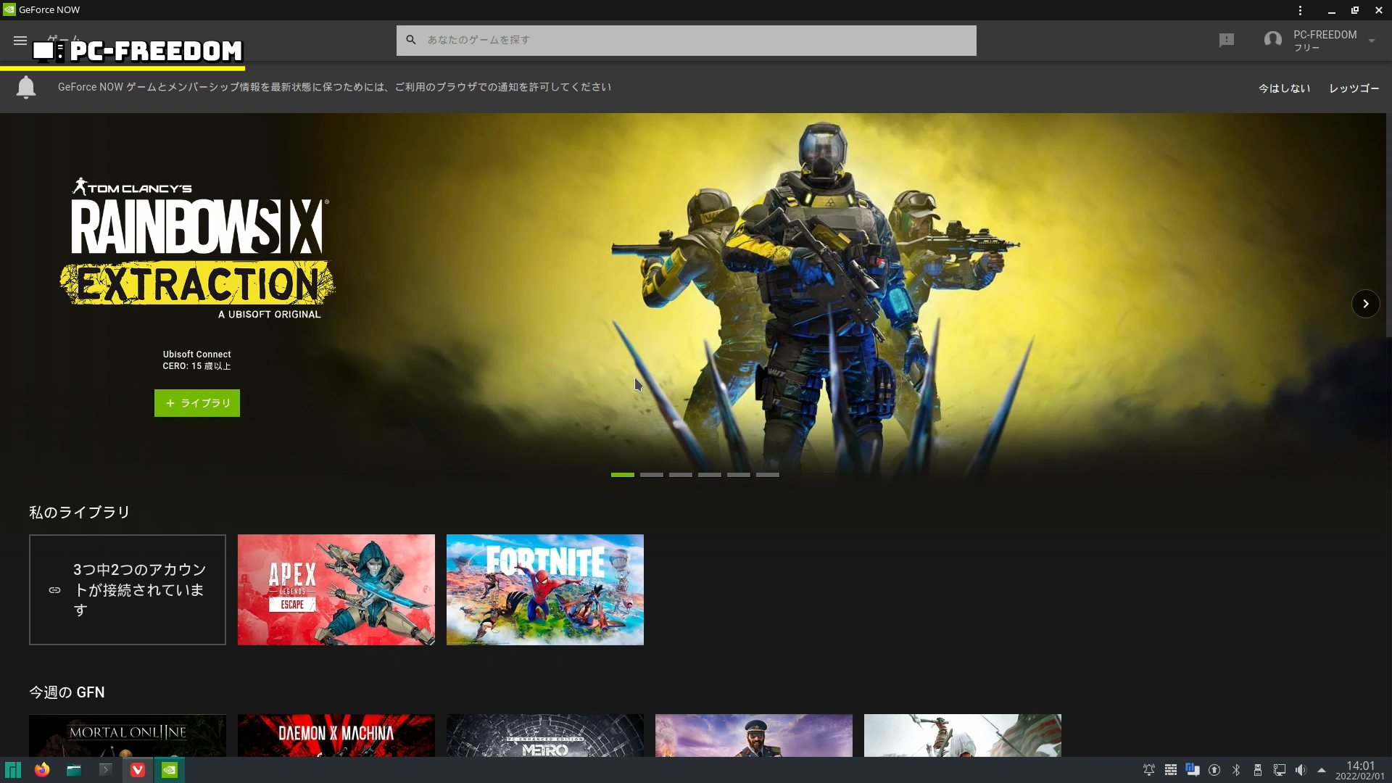The width and height of the screenshot is (1392, 783).
Task: Jump to the last carousel slide indicator
Action: (x=767, y=475)
